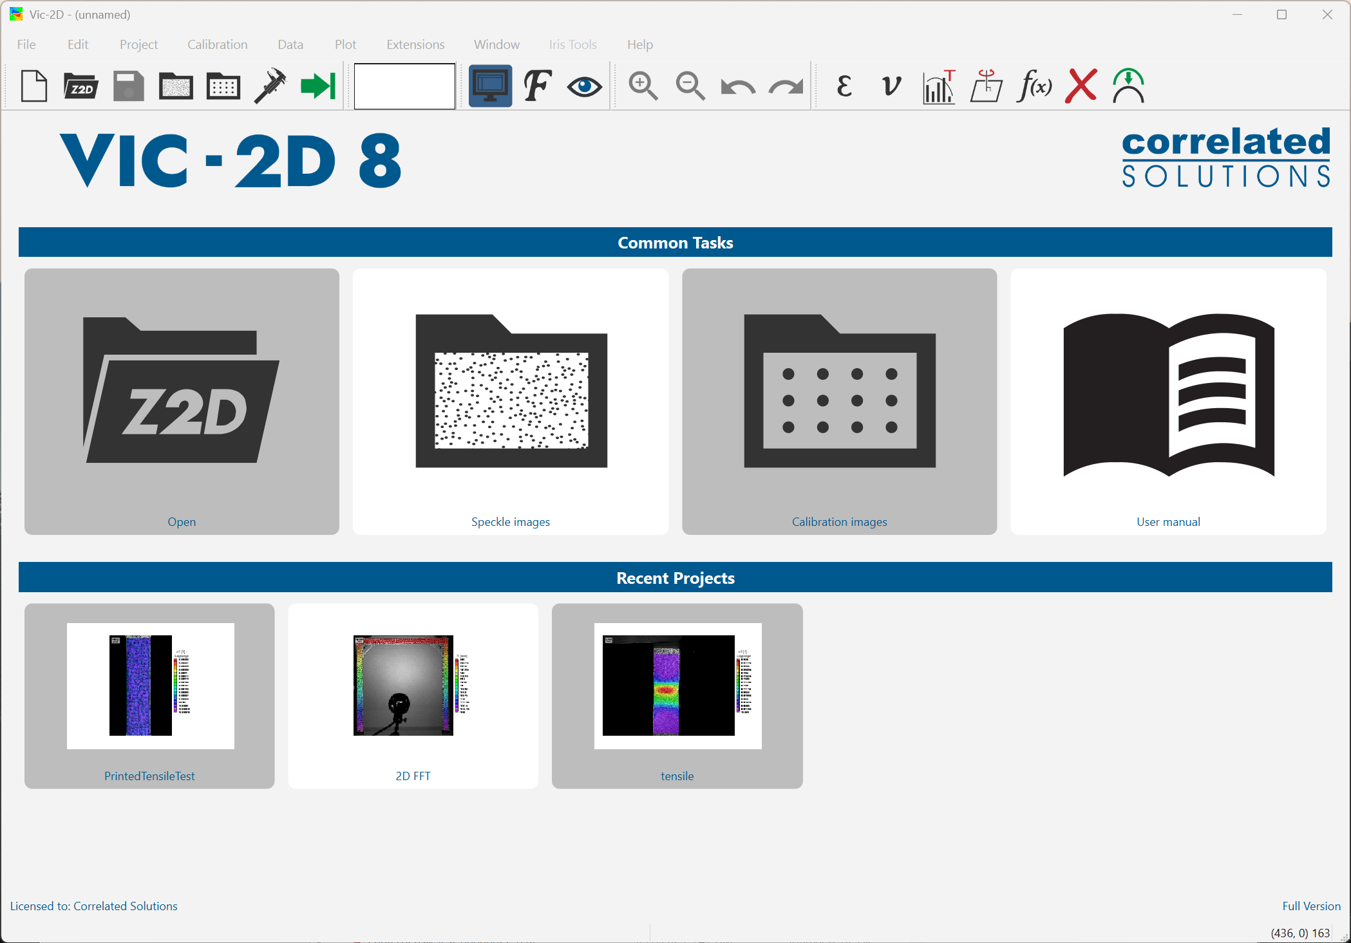Toggle the F font style toolbar button
Image resolution: width=1351 pixels, height=943 pixels.
(x=537, y=86)
